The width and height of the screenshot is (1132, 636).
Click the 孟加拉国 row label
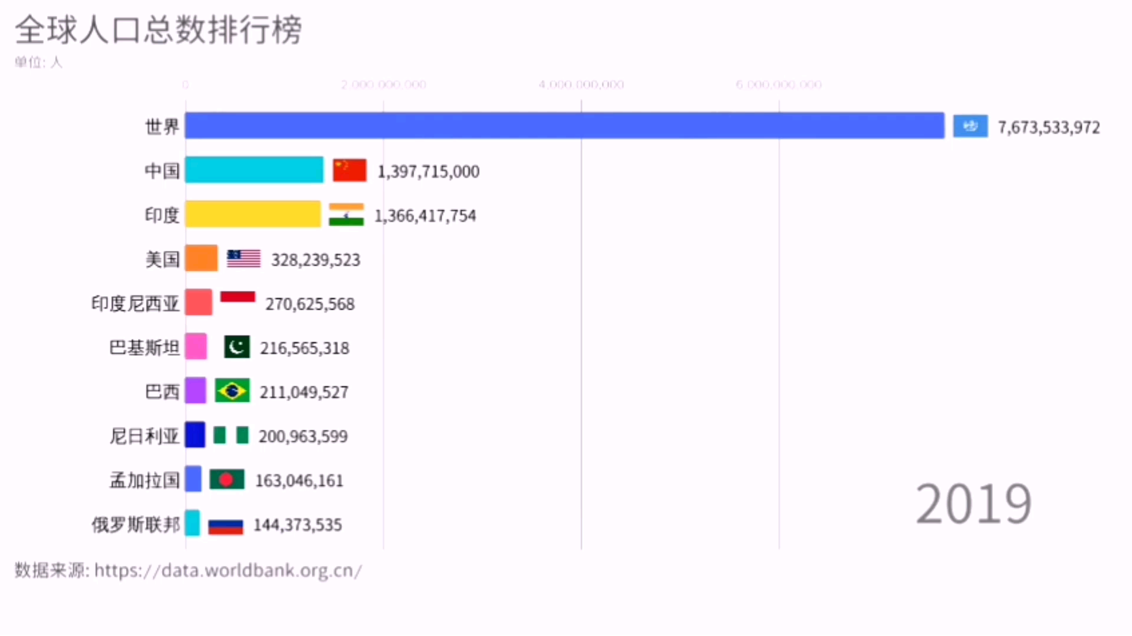[x=144, y=479]
